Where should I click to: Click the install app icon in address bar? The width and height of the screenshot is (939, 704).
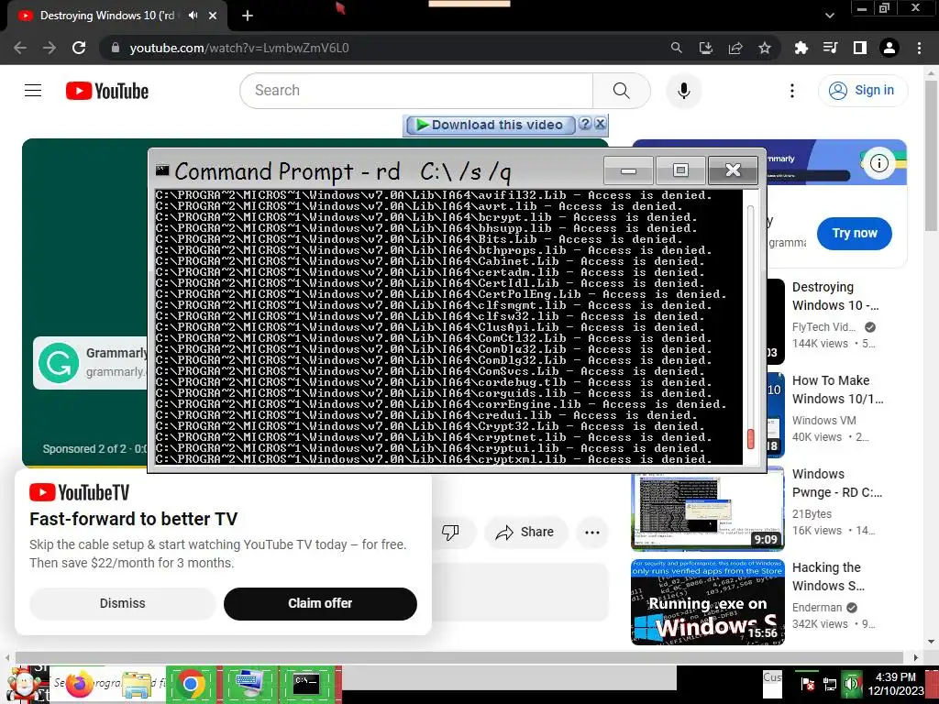706,48
